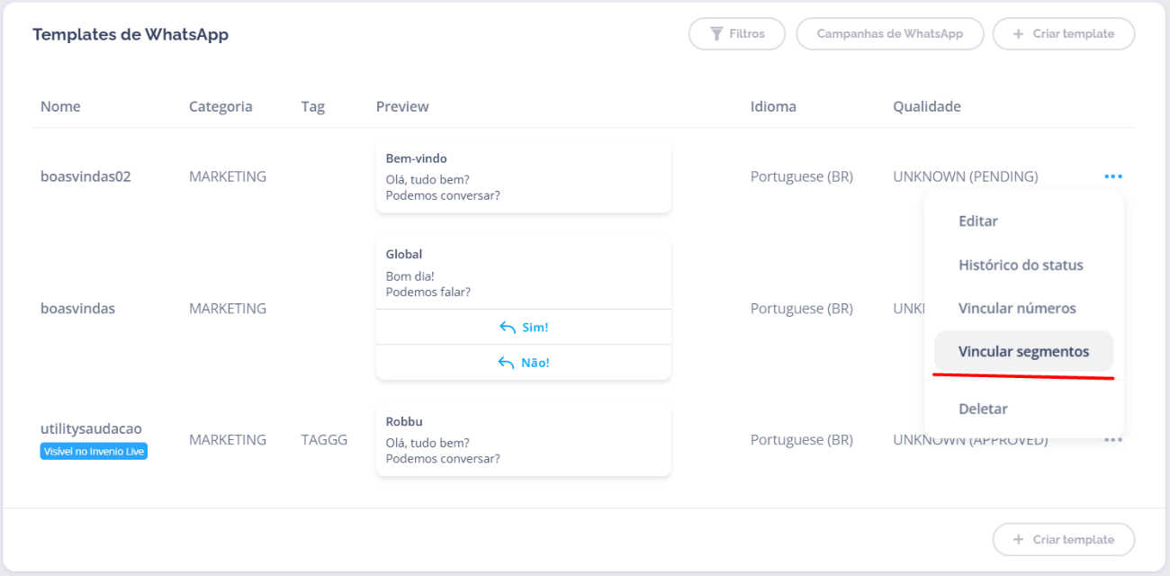Open Histórico do status menu entry
This screenshot has width=1170, height=576.
pyautogui.click(x=1021, y=265)
